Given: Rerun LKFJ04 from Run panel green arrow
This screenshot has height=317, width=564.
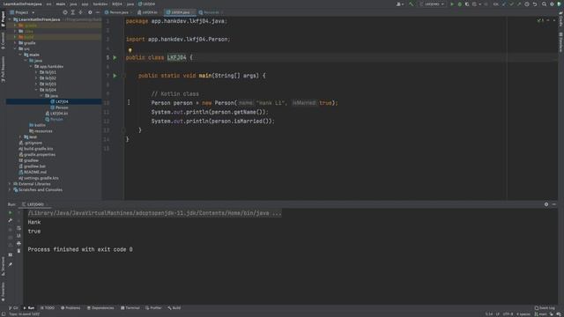Looking at the screenshot, I should 10,213.
